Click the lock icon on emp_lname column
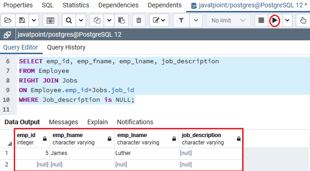 coord(174,139)
